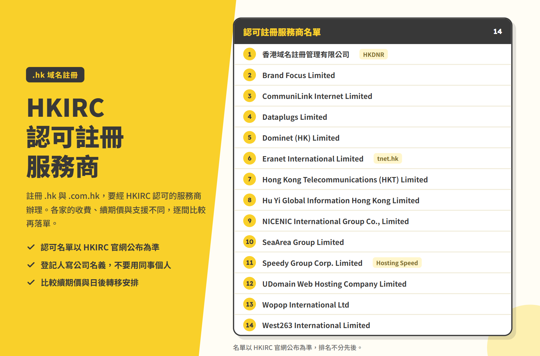Click the number 1 circle badge

[249, 54]
